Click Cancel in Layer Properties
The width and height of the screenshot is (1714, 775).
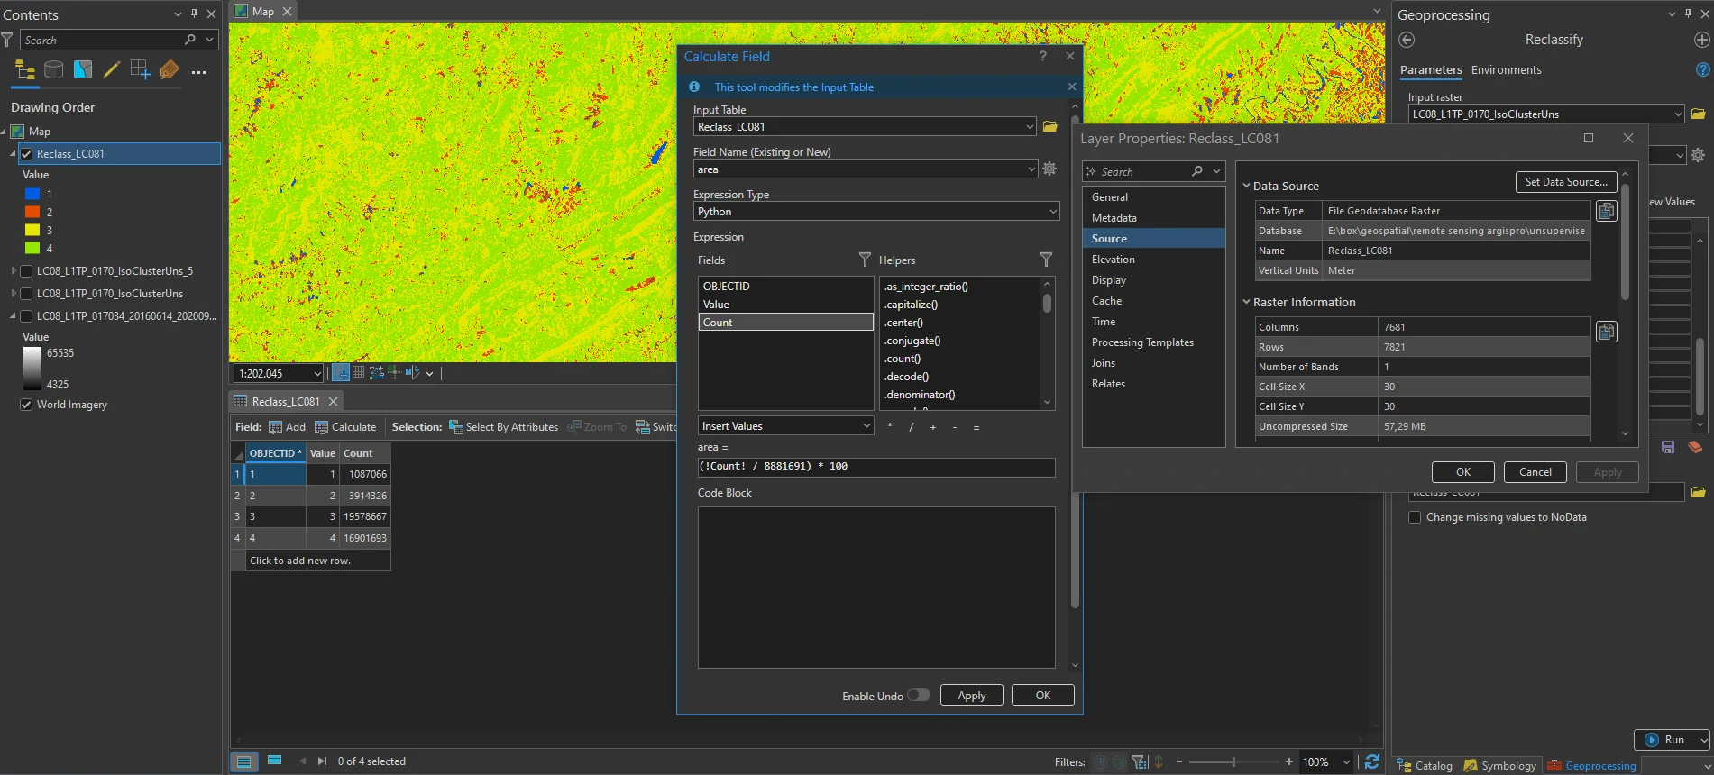tap(1535, 472)
